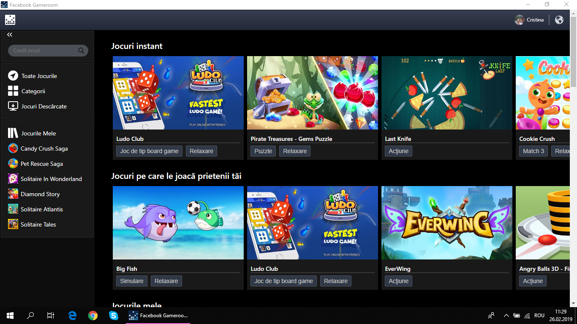Select Joc de tip board game tag under Jocuri instant
The width and height of the screenshot is (577, 324).
pyautogui.click(x=149, y=151)
